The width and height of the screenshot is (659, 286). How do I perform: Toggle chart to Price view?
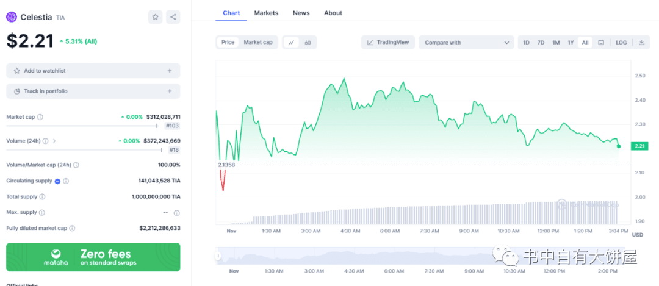tap(228, 43)
